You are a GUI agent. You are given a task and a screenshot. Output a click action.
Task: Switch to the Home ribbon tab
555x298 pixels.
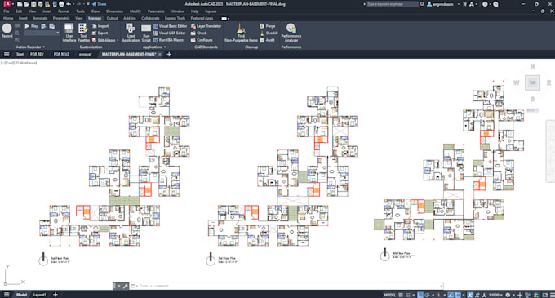click(8, 18)
